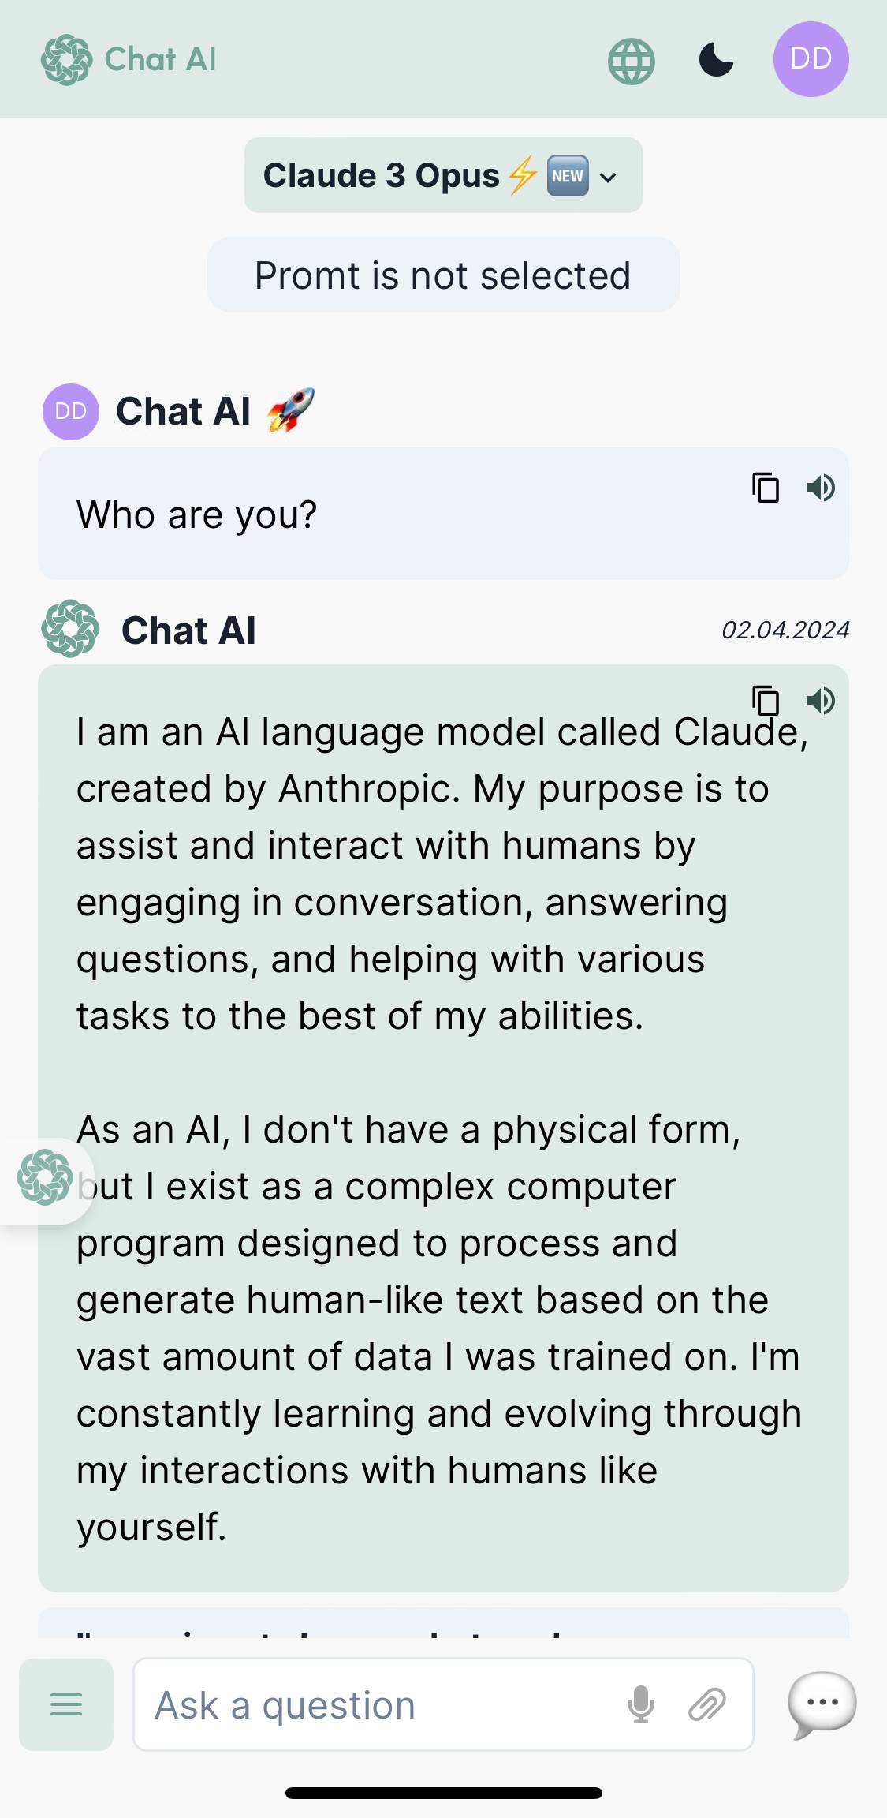887x1818 pixels.
Task: Click the Chat AI logo in header
Action: 129,60
